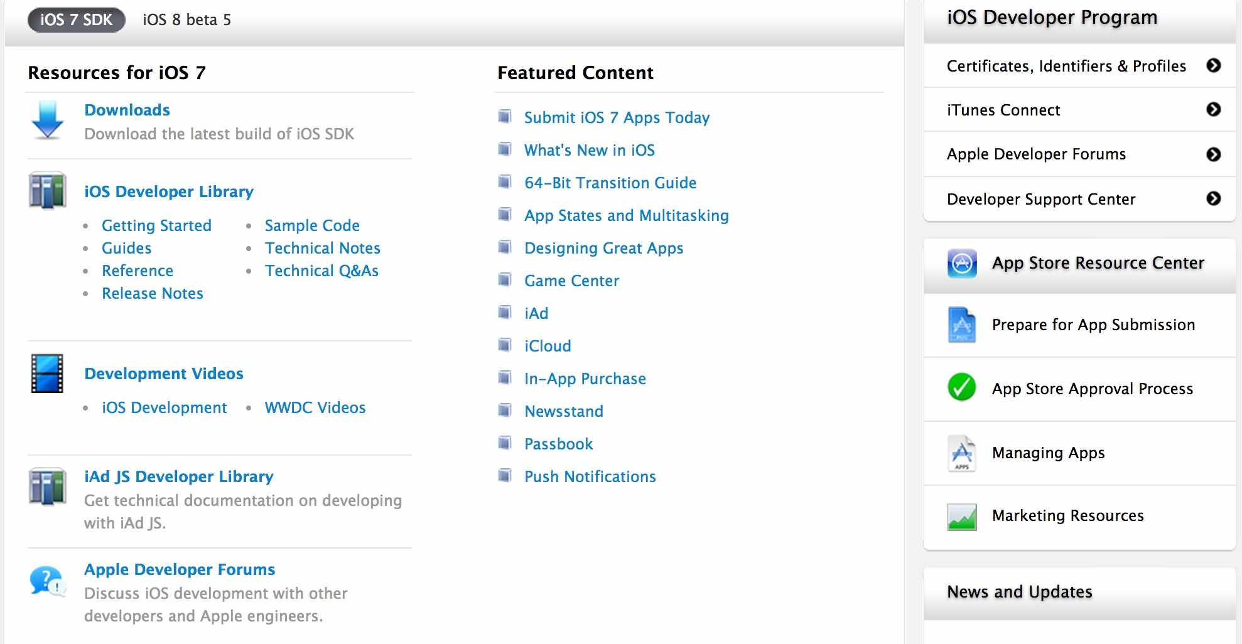Open the In-App Purchase link
This screenshot has height=644, width=1242.
(x=585, y=378)
